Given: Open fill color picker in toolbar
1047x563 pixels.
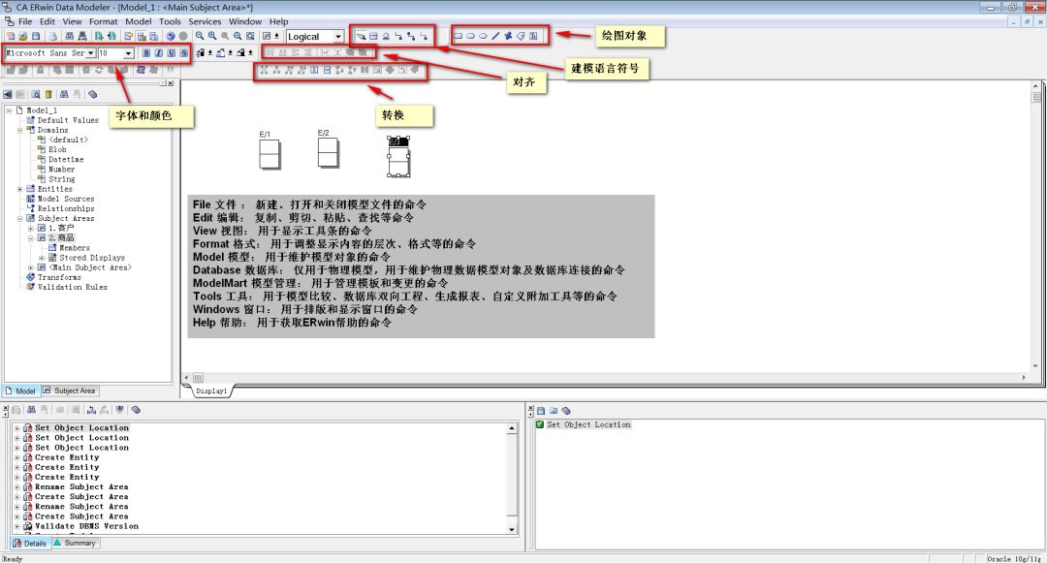Looking at the screenshot, I should [221, 52].
